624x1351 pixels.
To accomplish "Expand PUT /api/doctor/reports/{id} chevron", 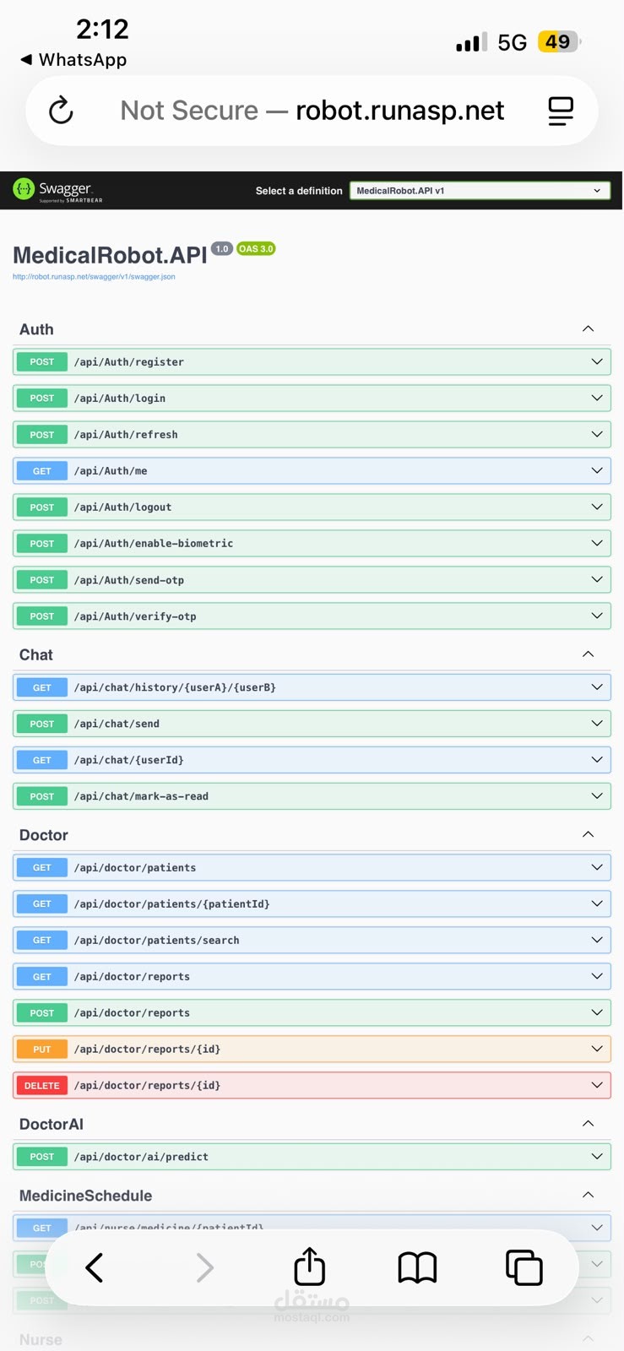I will (x=597, y=1049).
